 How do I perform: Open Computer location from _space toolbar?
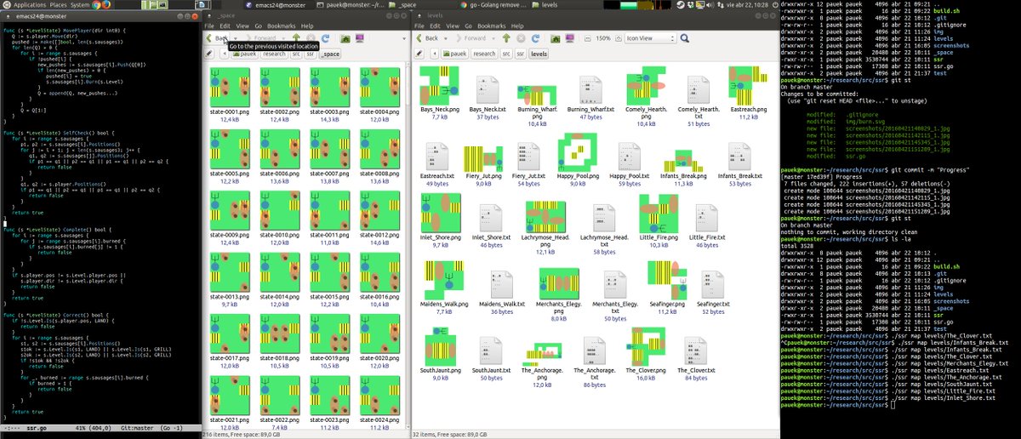(360, 38)
